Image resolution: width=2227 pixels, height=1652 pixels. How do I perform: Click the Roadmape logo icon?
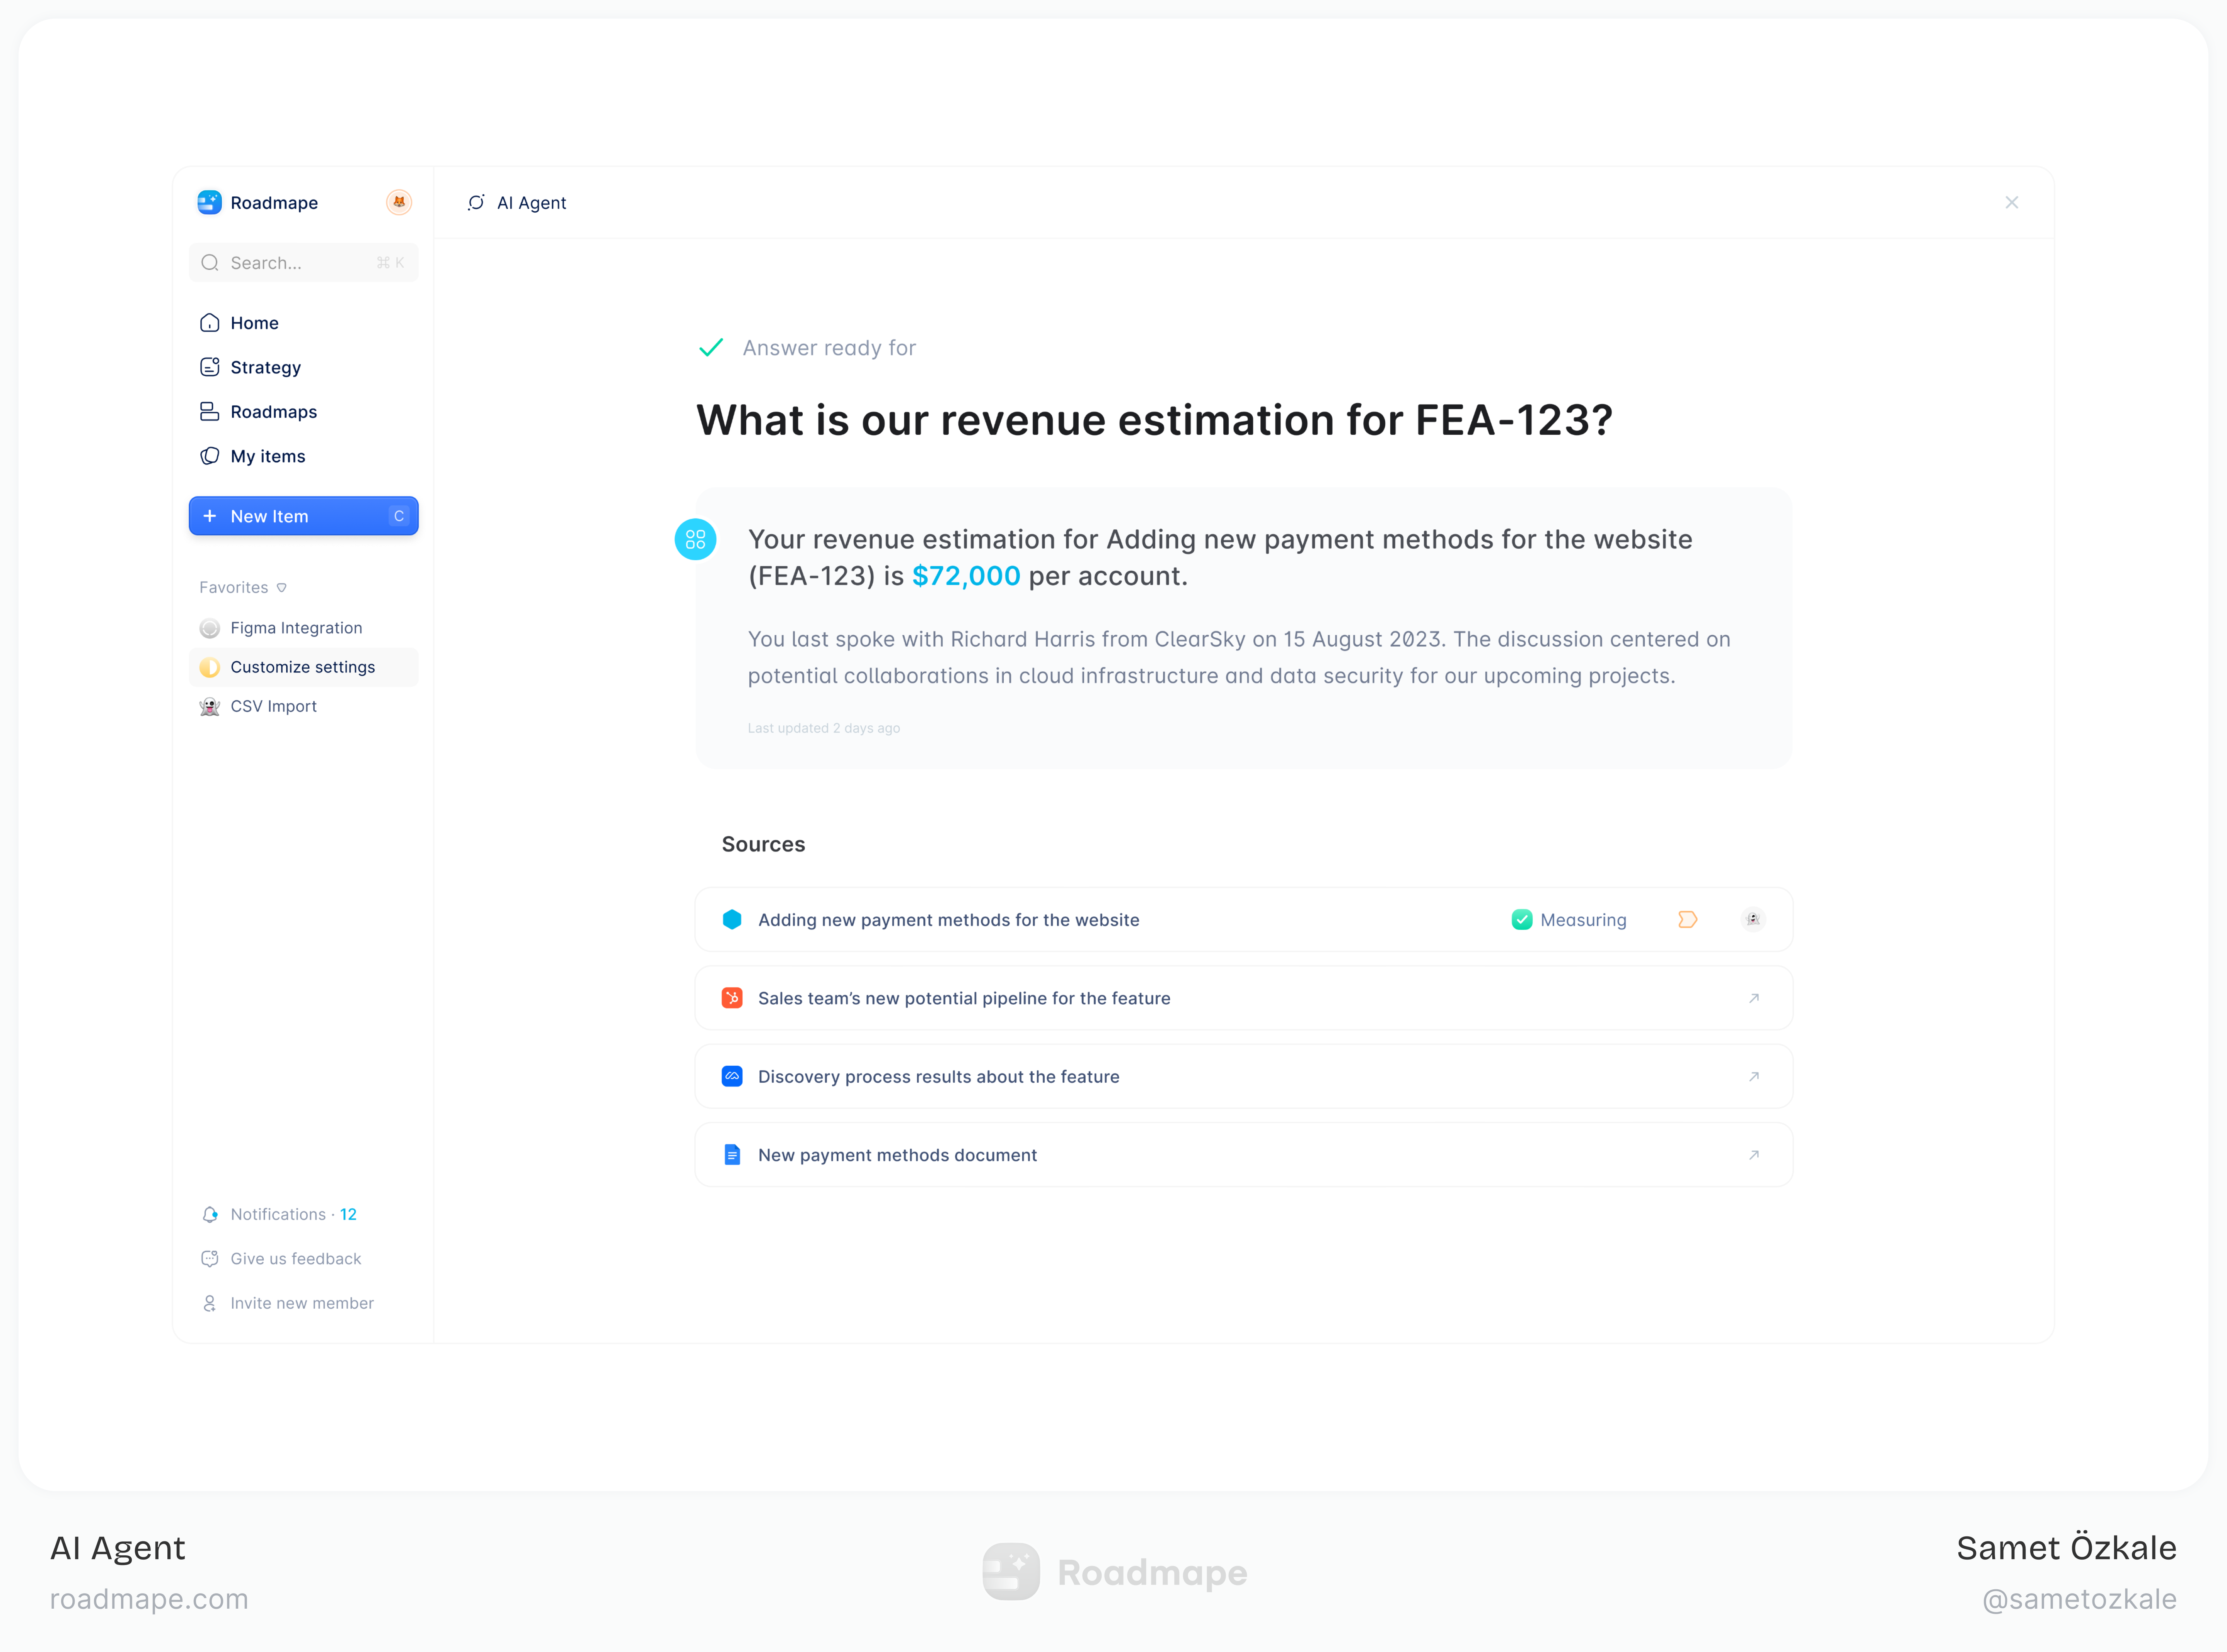(x=209, y=202)
